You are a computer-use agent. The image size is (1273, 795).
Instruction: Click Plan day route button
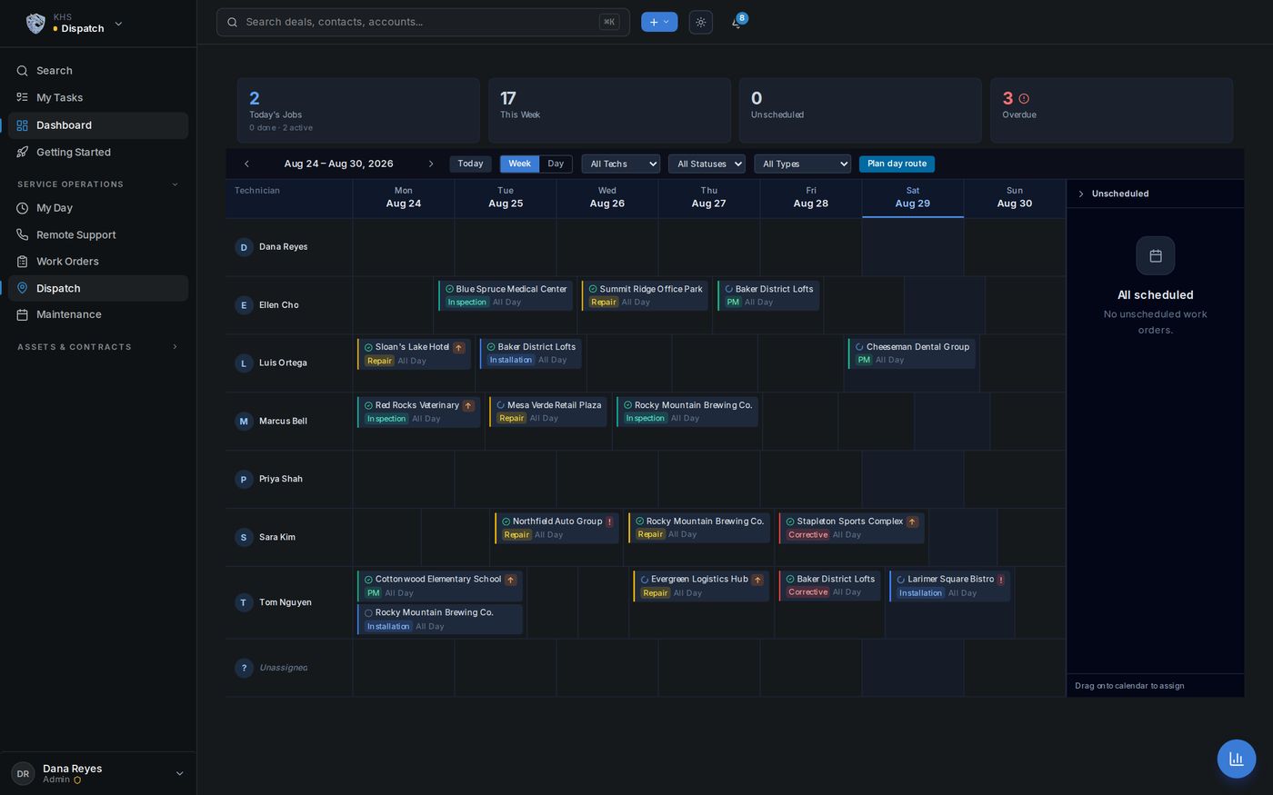click(x=897, y=164)
